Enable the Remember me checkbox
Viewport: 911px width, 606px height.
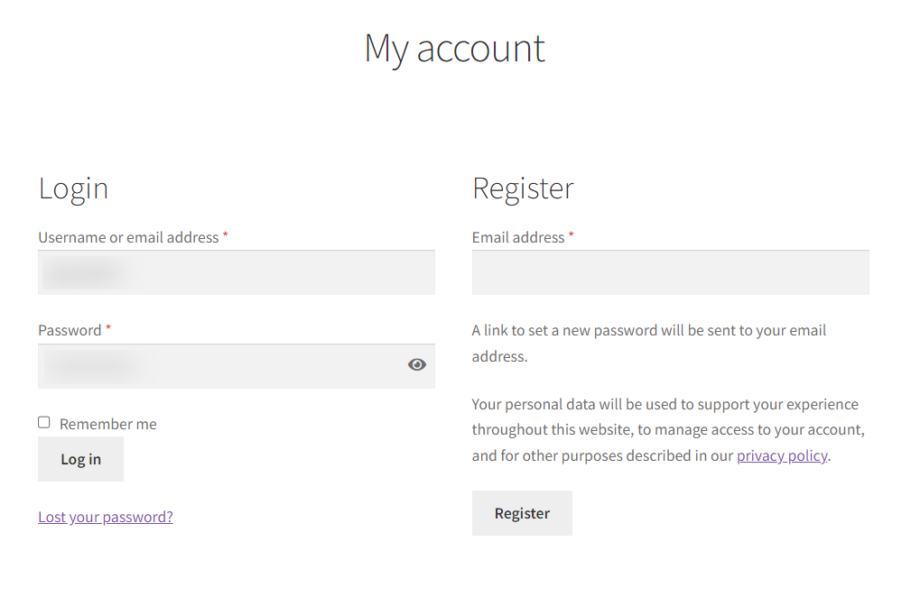(x=43, y=421)
